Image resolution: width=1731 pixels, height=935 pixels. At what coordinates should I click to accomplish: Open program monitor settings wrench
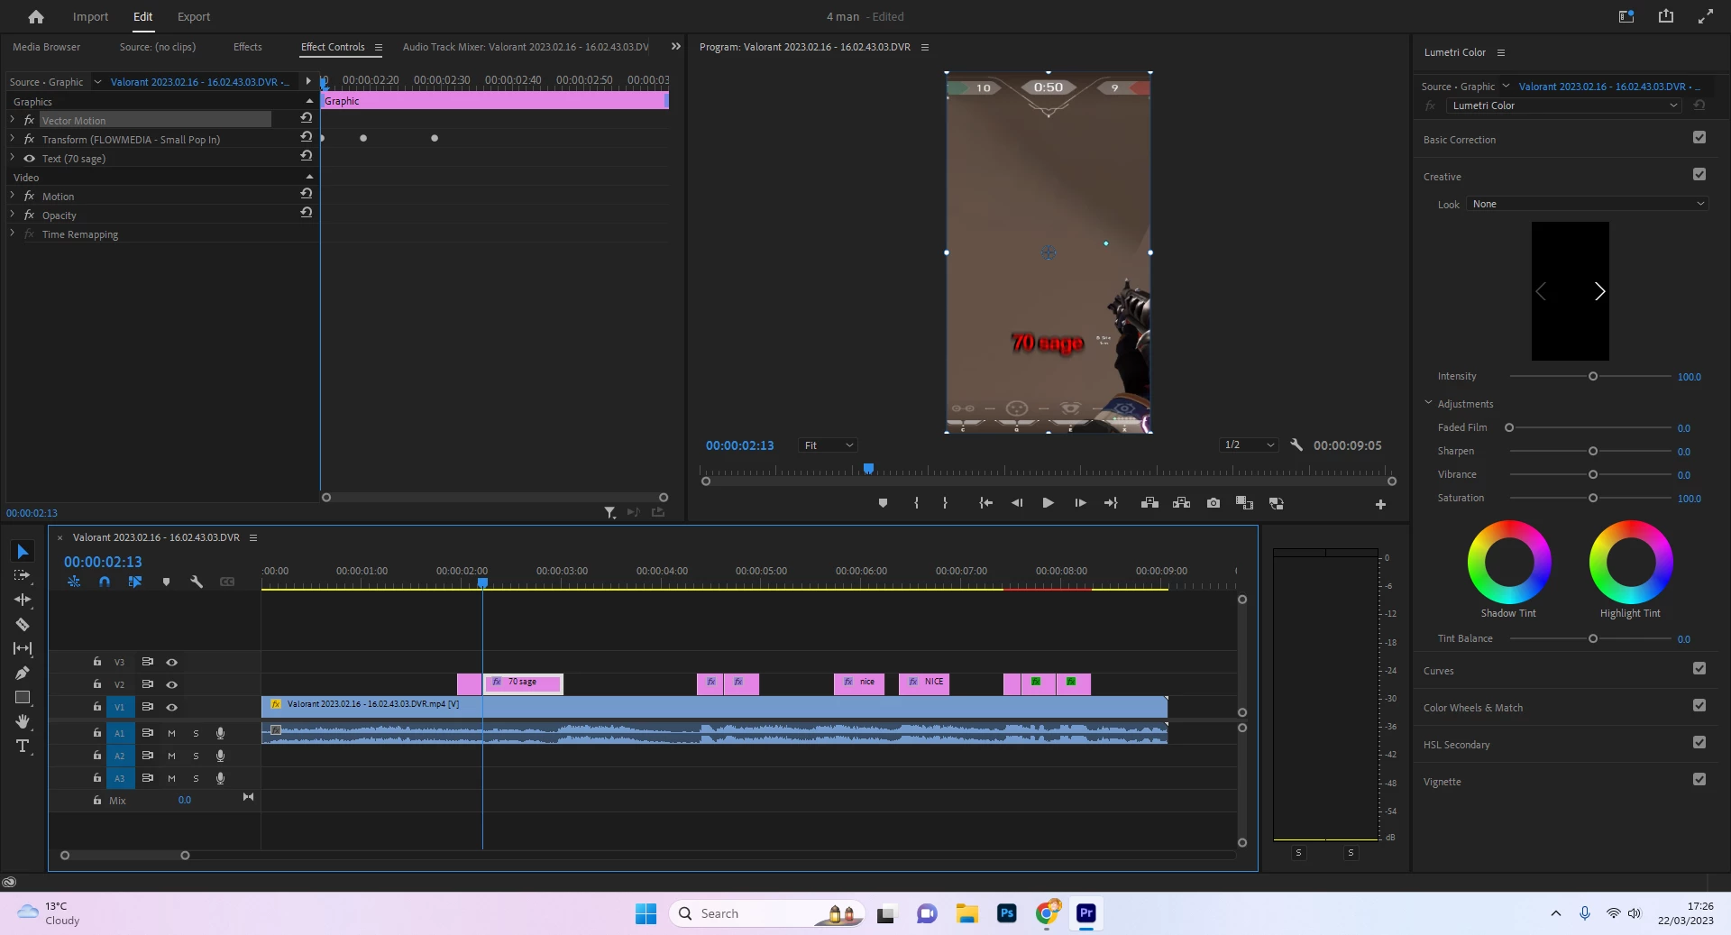point(1296,445)
